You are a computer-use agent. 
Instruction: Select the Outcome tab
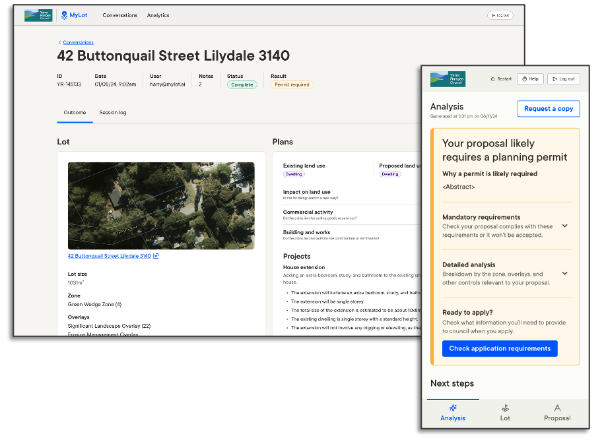point(75,113)
